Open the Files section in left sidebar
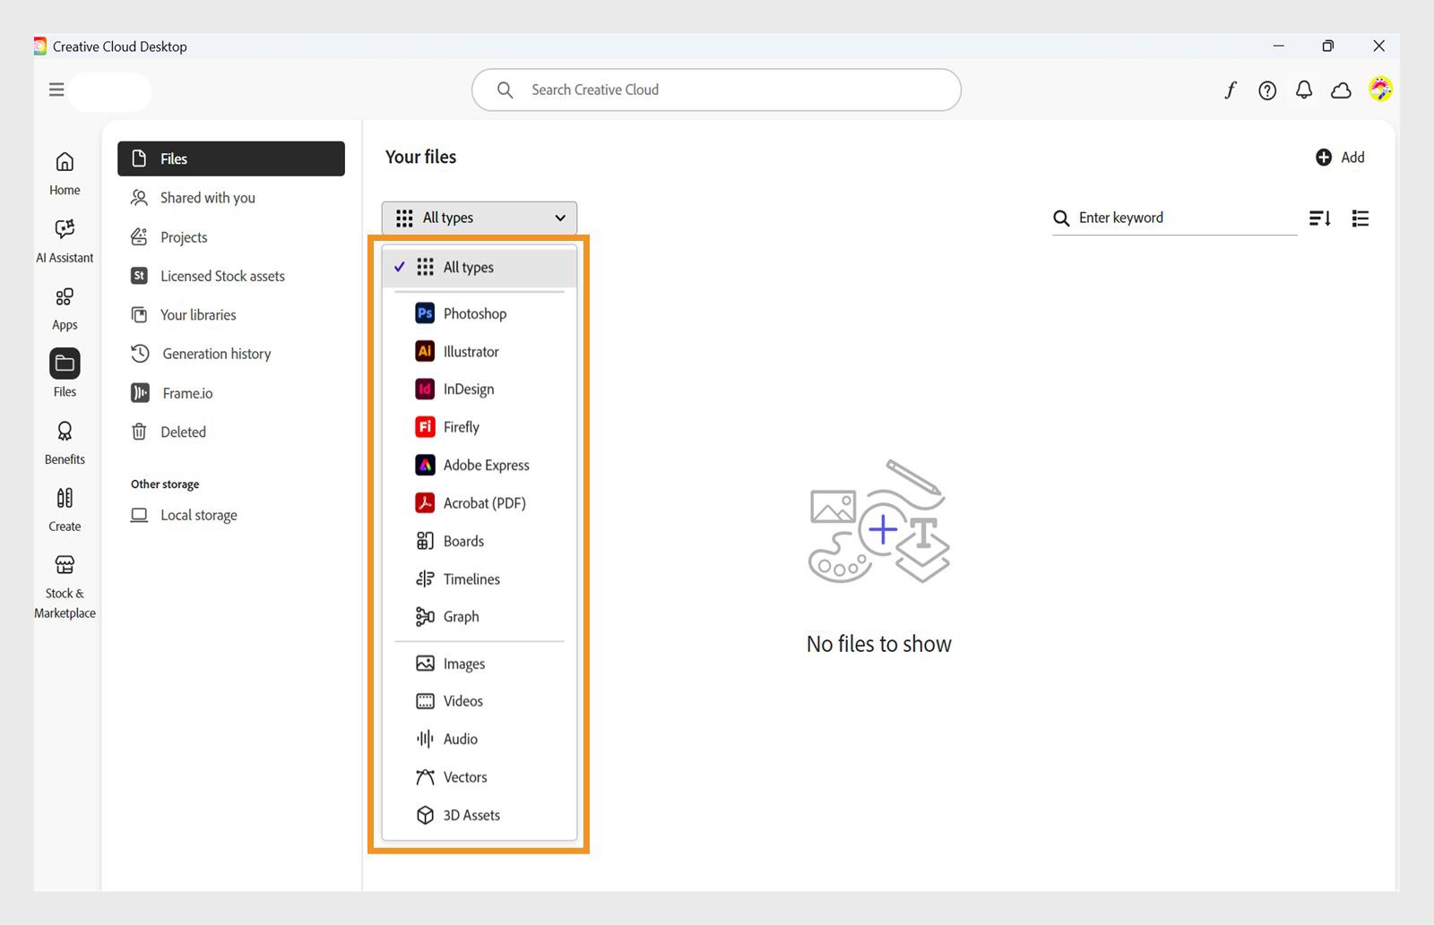 [x=65, y=373]
